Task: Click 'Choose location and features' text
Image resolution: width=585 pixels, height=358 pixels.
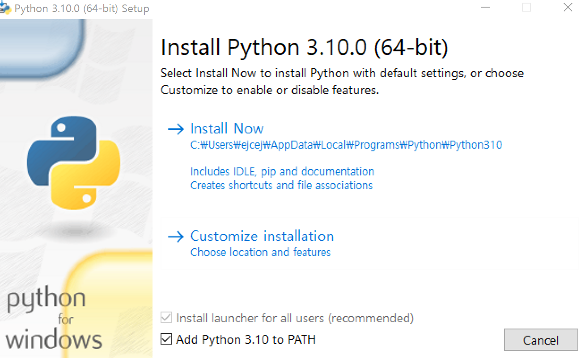Action: pyautogui.click(x=260, y=252)
